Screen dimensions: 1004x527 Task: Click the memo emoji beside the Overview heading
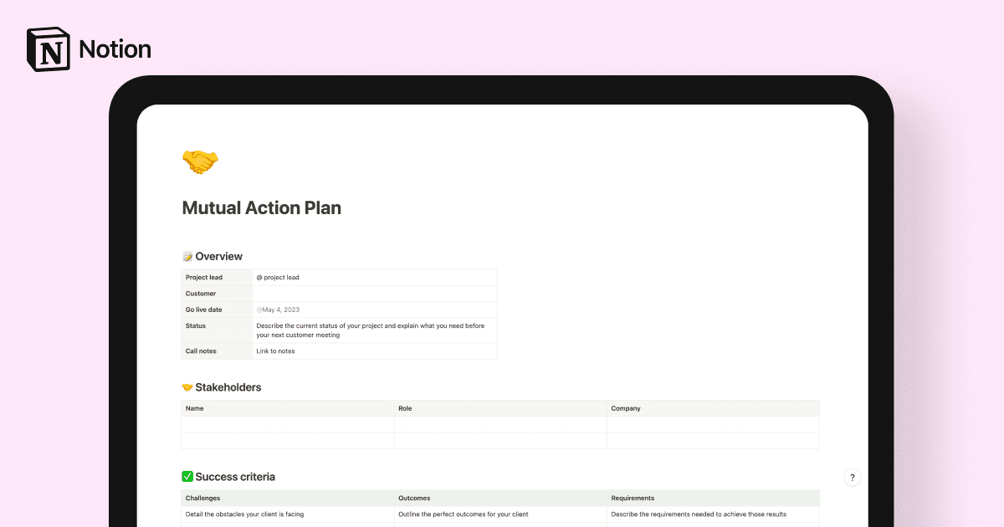click(x=187, y=256)
